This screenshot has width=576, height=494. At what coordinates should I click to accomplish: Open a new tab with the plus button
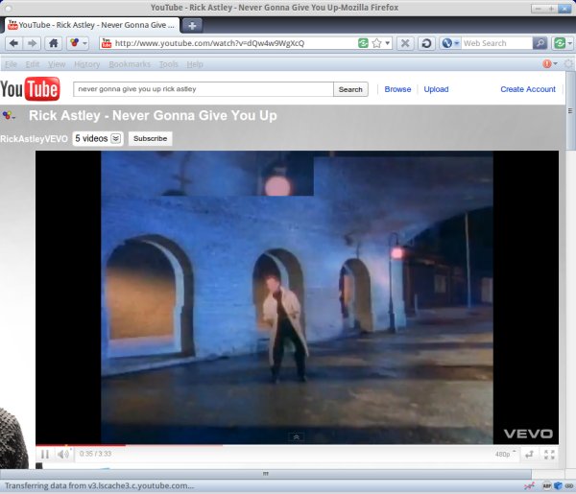coord(192,25)
